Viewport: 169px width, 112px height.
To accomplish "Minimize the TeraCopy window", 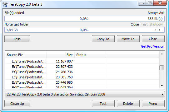I will click(x=142, y=3).
